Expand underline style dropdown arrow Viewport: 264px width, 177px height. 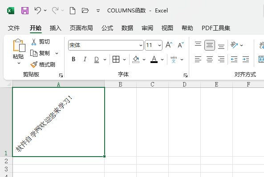pos(105,59)
